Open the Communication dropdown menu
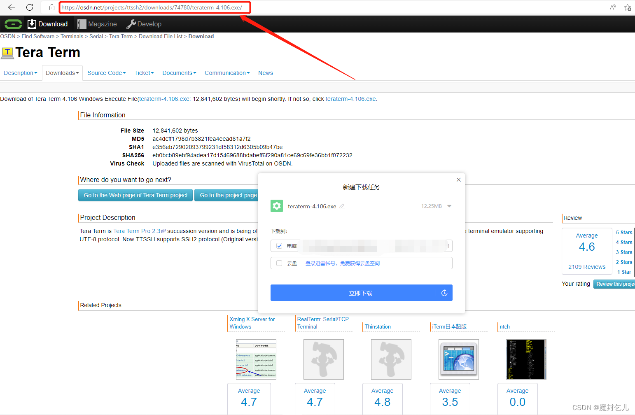This screenshot has height=415, width=635. 227,73
